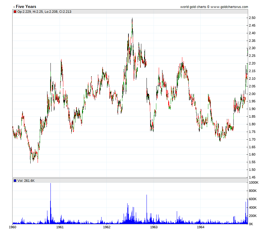The image size is (260, 235).
Task: Click the 600K volume axis label
Action: (x=253, y=199)
